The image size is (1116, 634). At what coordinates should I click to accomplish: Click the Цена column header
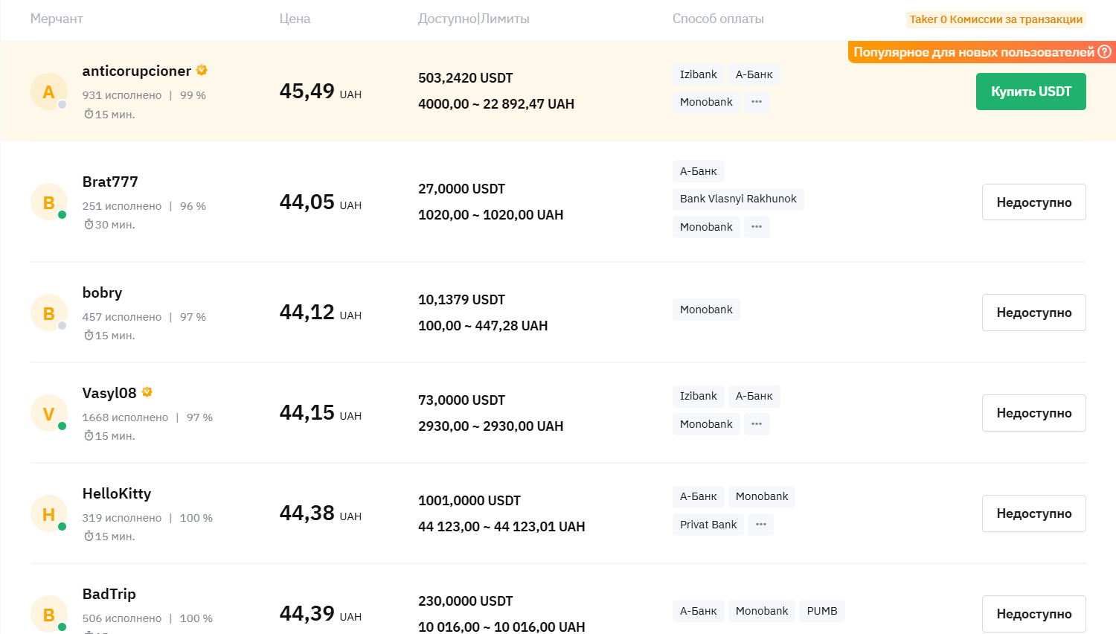pos(295,19)
